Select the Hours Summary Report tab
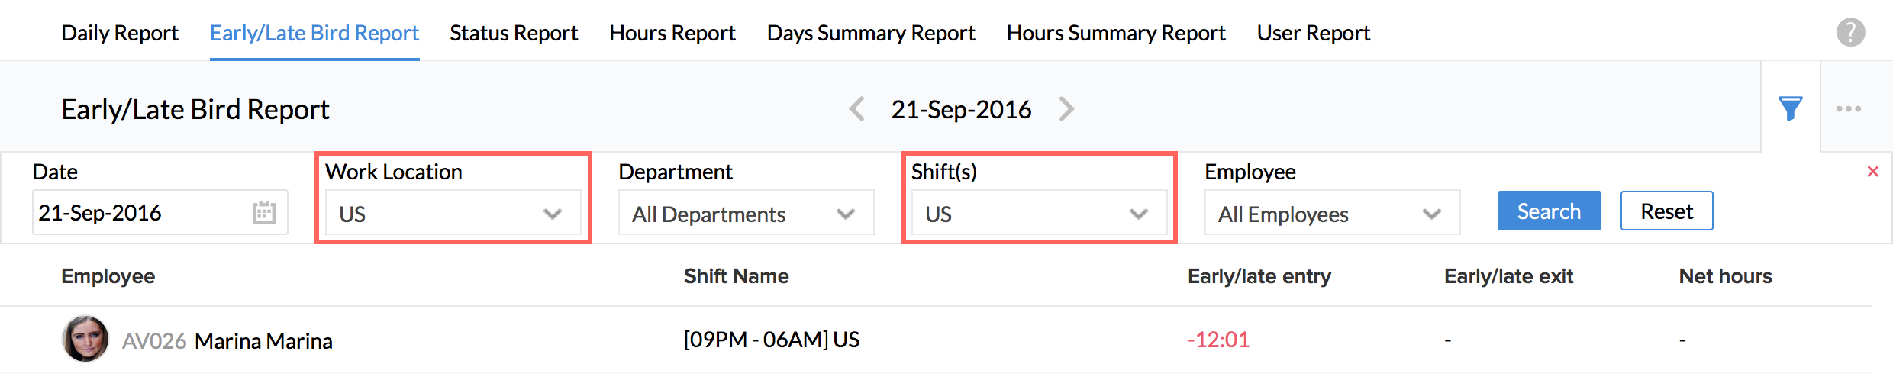Viewport: 1893px width, 377px height. (x=1116, y=33)
